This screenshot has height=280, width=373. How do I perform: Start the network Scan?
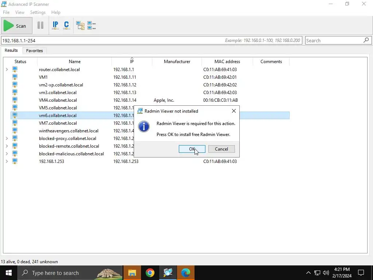pos(16,26)
